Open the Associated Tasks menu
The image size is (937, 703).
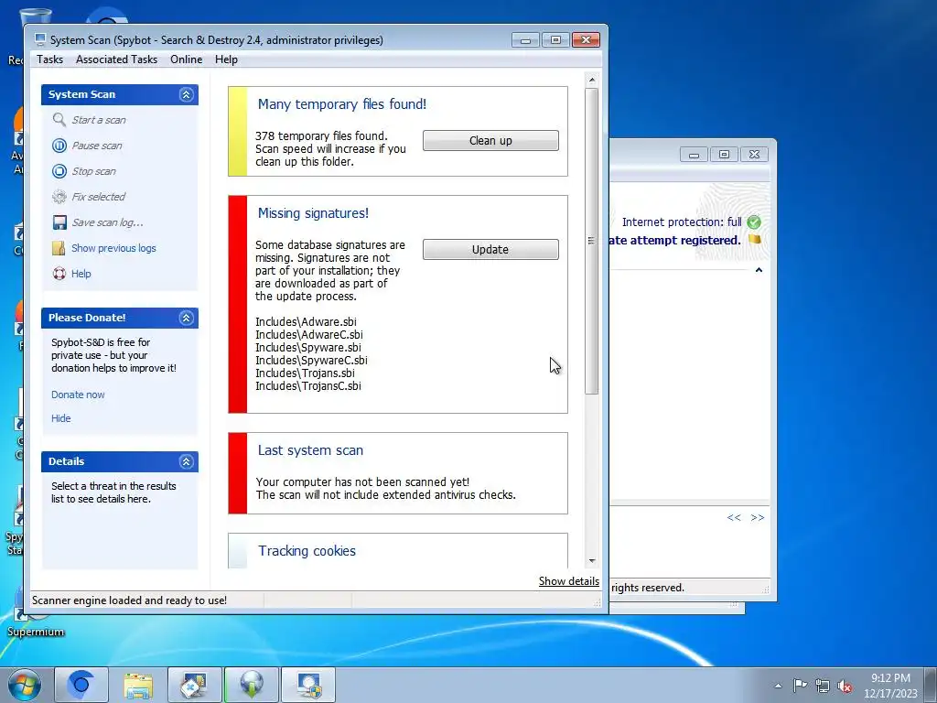(116, 59)
